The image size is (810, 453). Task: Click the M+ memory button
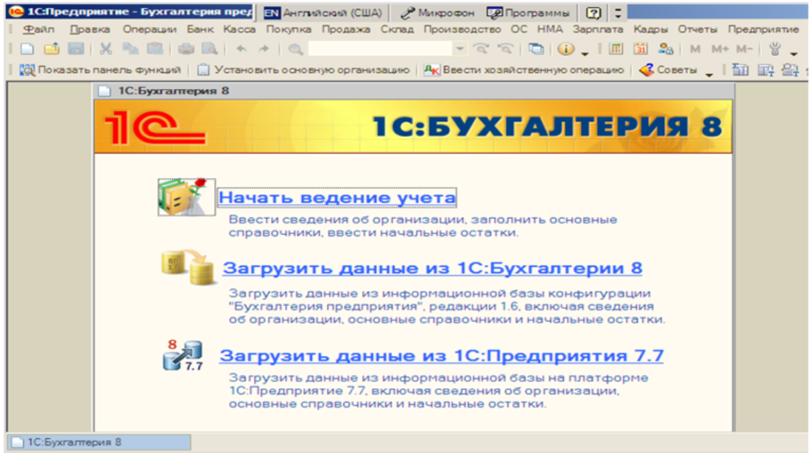click(719, 49)
